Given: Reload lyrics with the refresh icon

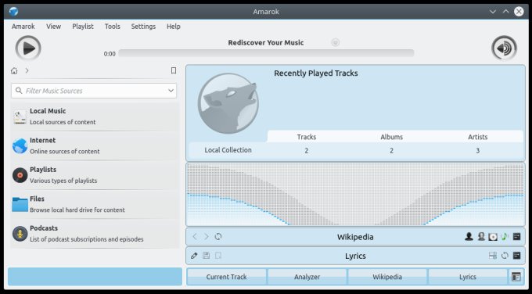Looking at the screenshot, I should (505, 256).
